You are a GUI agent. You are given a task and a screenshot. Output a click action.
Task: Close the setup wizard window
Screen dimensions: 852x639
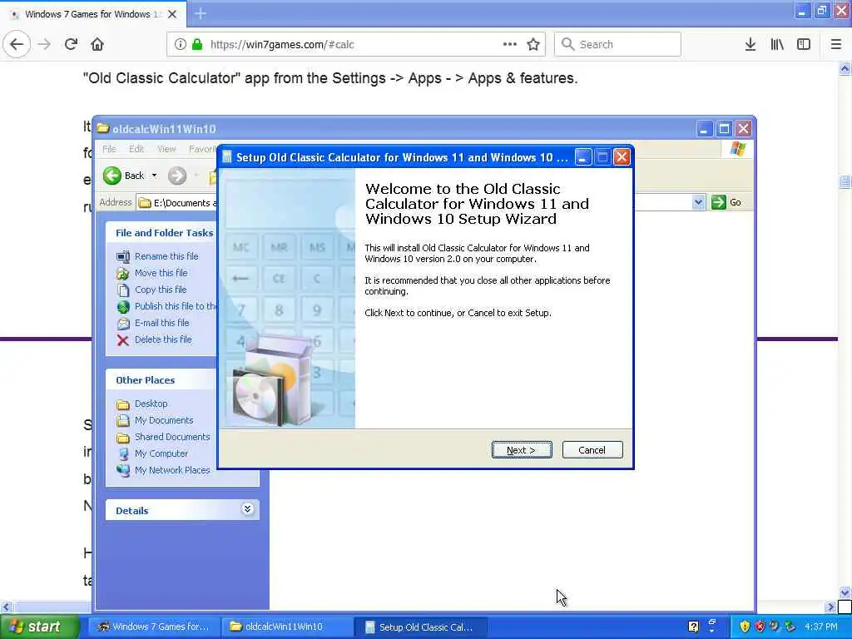[622, 157]
